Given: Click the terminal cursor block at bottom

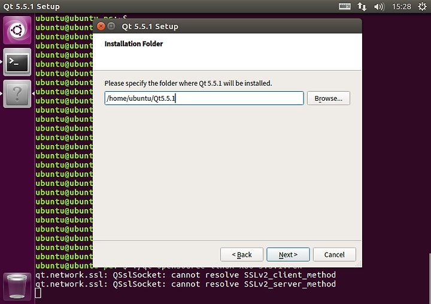Looking at the screenshot, I should 38,293.
